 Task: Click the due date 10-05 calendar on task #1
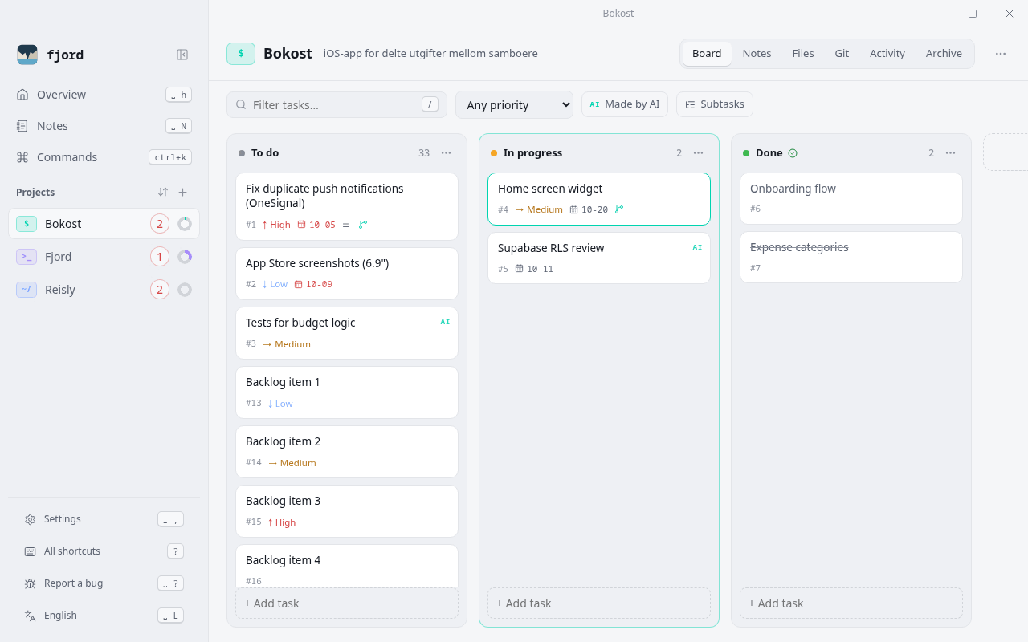coord(316,225)
